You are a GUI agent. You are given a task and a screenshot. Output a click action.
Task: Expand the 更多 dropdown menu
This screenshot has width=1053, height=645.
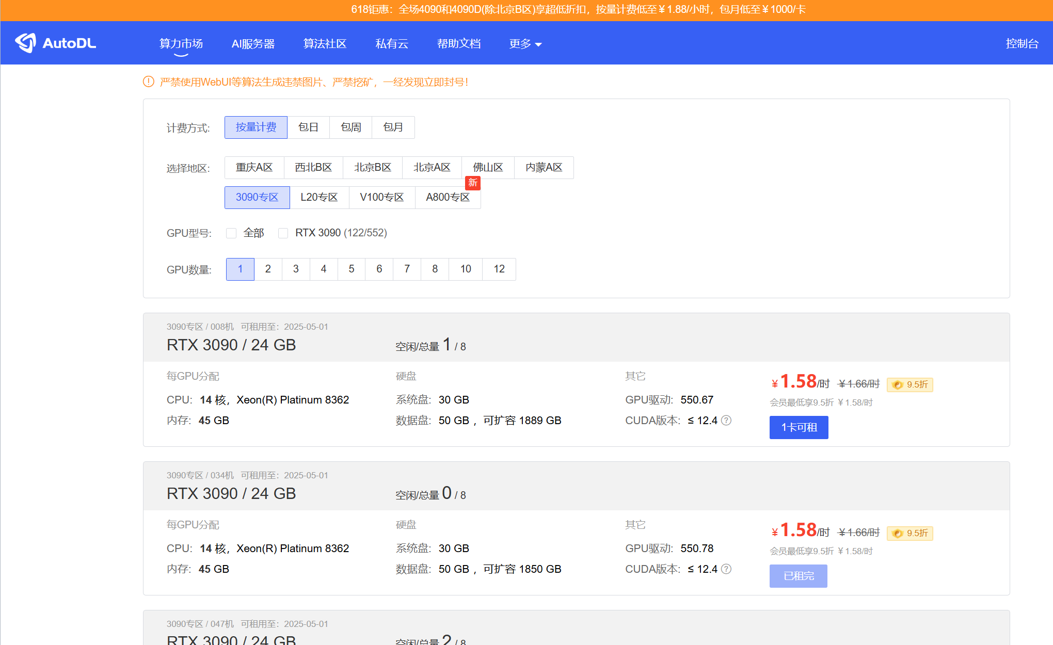(525, 44)
